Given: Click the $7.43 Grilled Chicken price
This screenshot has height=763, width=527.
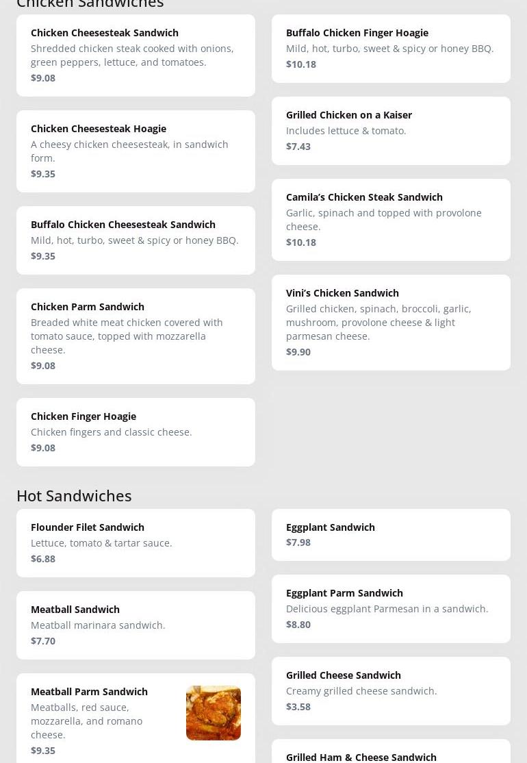Looking at the screenshot, I should tap(298, 147).
